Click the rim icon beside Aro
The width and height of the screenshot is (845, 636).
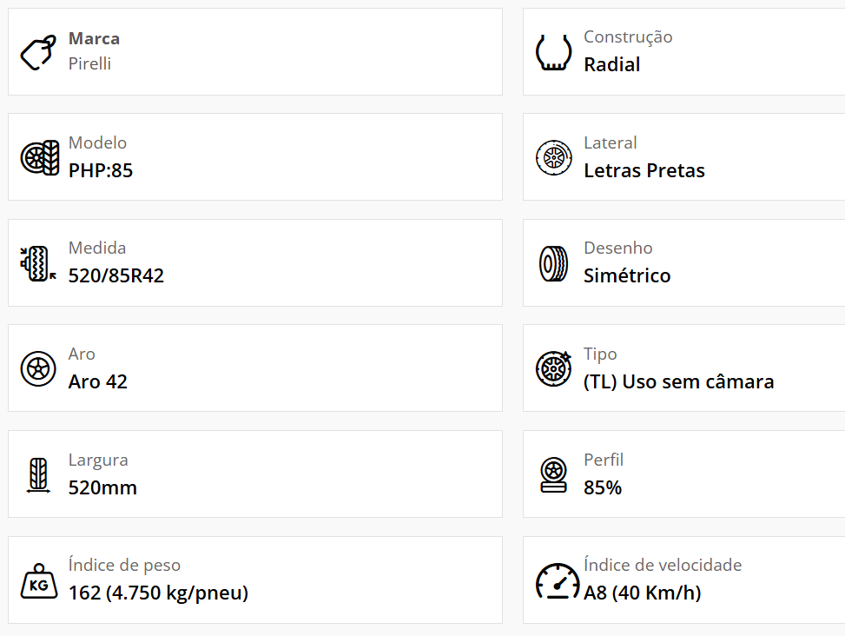[x=38, y=368]
